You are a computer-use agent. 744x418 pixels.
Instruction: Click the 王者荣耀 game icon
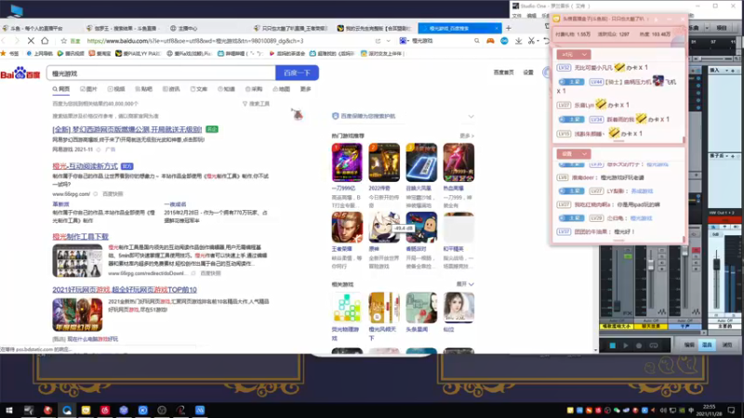click(x=347, y=228)
